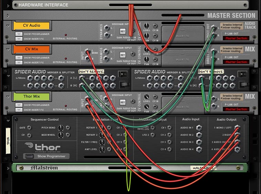Click CV Mix Gain Reduction CV Out jack

click(x=133, y=54)
